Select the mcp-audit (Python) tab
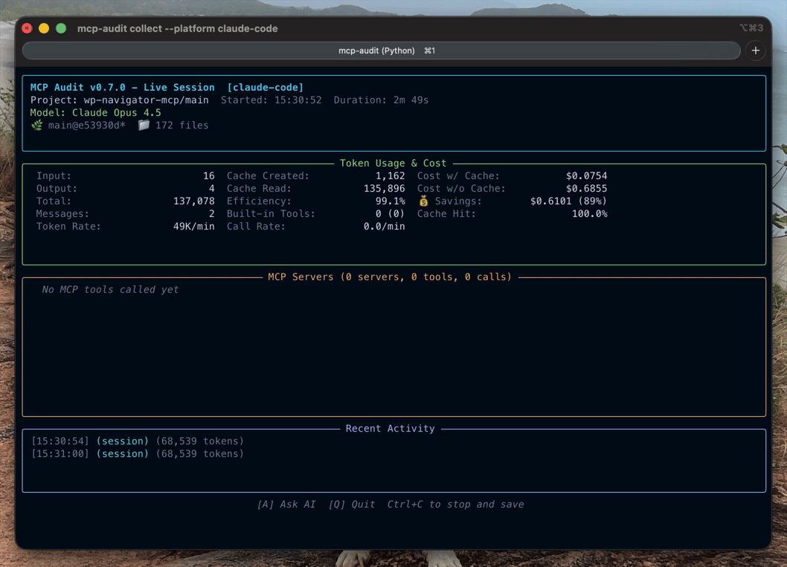This screenshot has height=567, width=787. point(382,51)
